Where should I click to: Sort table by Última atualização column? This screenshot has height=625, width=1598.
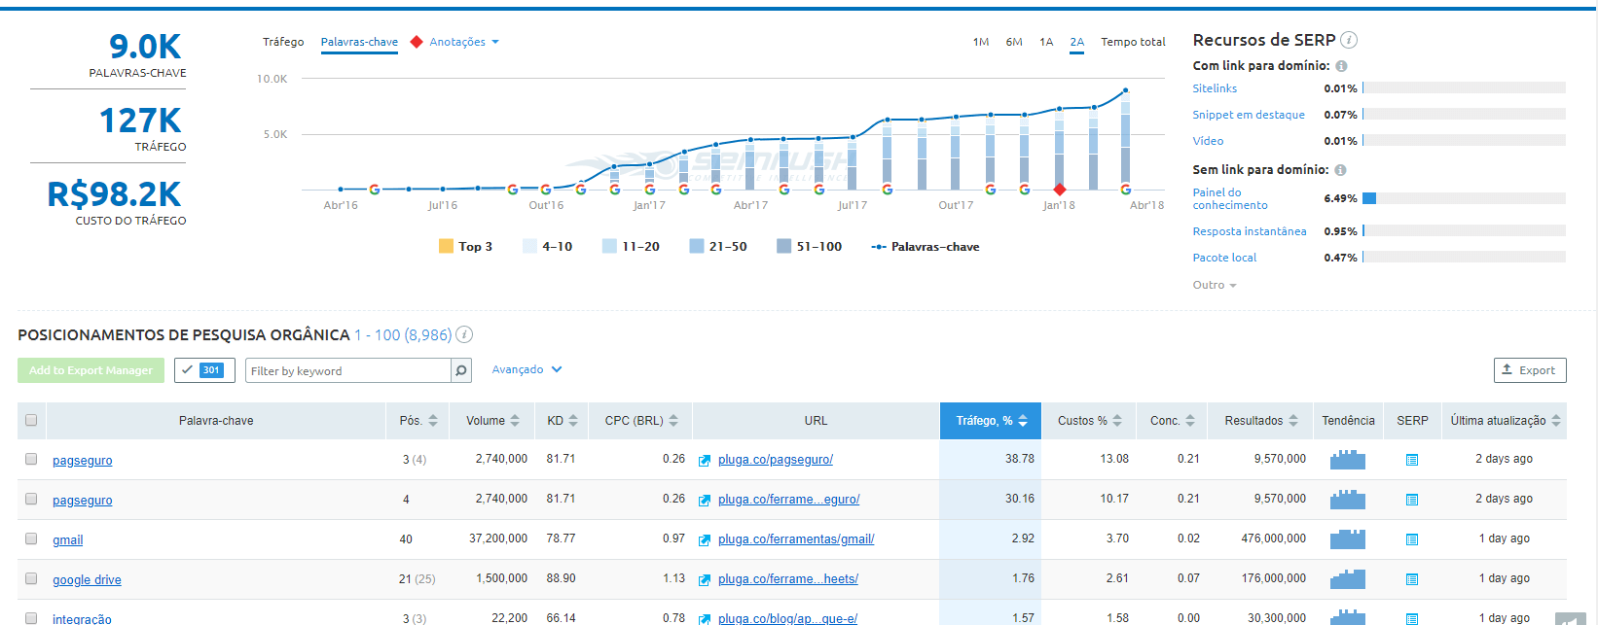(x=1505, y=421)
